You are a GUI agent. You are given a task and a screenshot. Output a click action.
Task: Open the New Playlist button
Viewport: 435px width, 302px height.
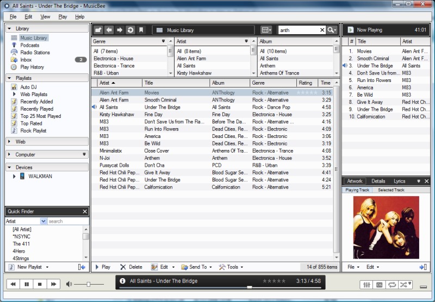pos(29,267)
